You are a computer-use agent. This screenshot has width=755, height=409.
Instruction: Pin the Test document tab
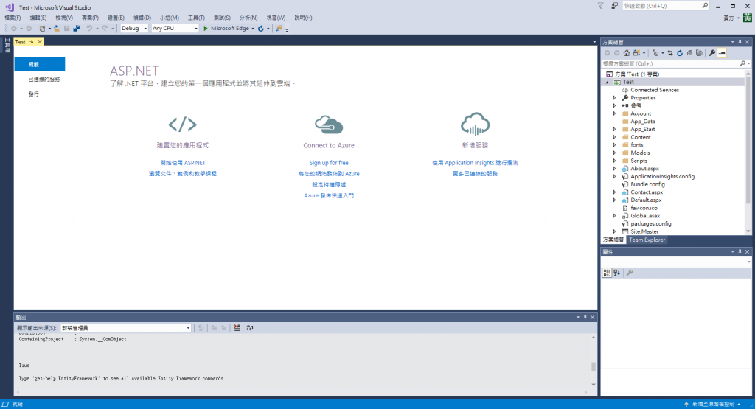pyautogui.click(x=32, y=42)
